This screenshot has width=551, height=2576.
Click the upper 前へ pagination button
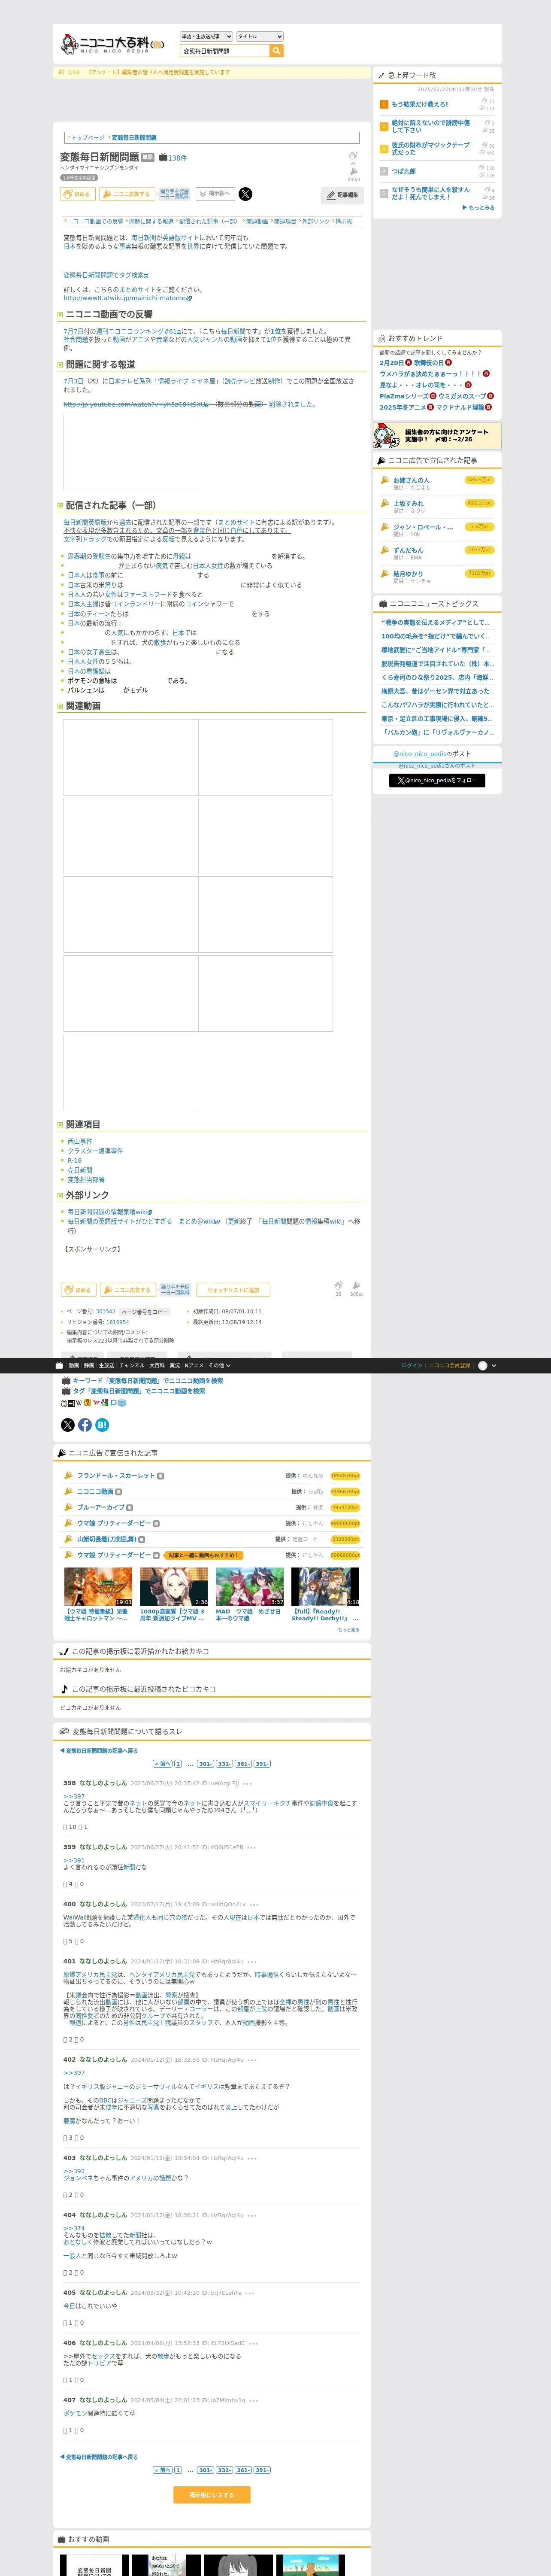tap(162, 1764)
